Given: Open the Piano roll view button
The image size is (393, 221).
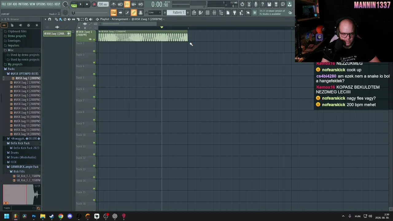Looking at the screenshot, I should pyautogui.click(x=201, y=13).
